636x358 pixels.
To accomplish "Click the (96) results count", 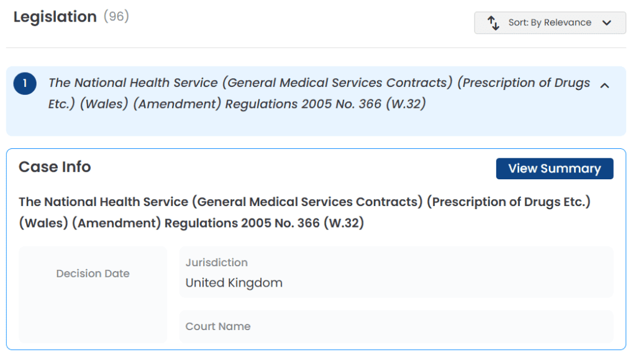I will click(x=116, y=16).
